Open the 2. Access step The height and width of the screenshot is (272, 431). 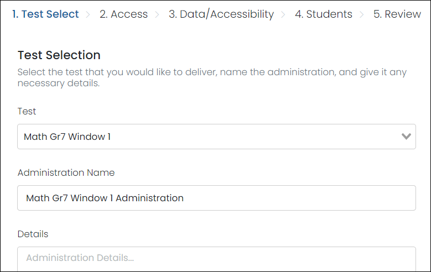pos(123,14)
